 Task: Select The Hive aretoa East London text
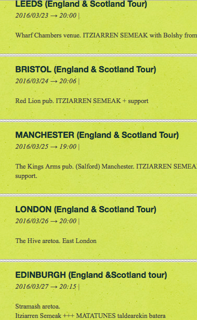click(56, 241)
